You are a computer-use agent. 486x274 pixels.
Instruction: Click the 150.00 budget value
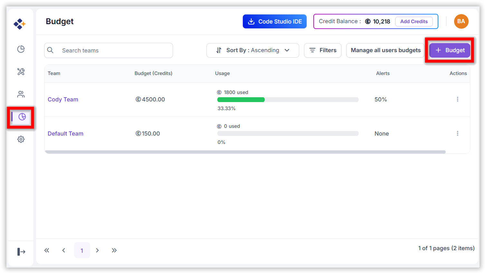click(x=148, y=134)
